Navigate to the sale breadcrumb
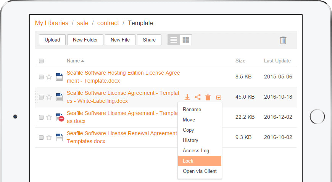Image resolution: width=332 pixels, height=182 pixels. [82, 23]
